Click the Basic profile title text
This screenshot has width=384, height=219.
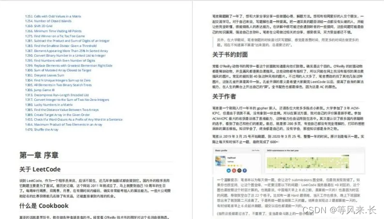pos(221,151)
